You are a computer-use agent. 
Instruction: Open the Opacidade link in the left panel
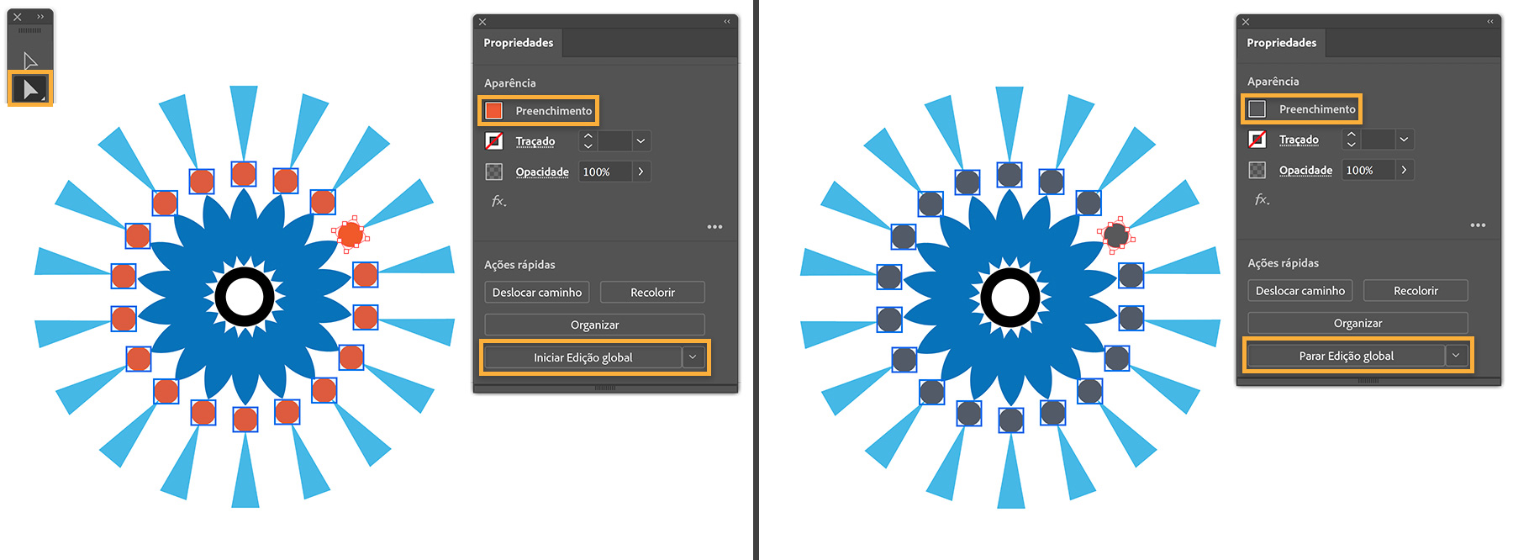pos(542,172)
